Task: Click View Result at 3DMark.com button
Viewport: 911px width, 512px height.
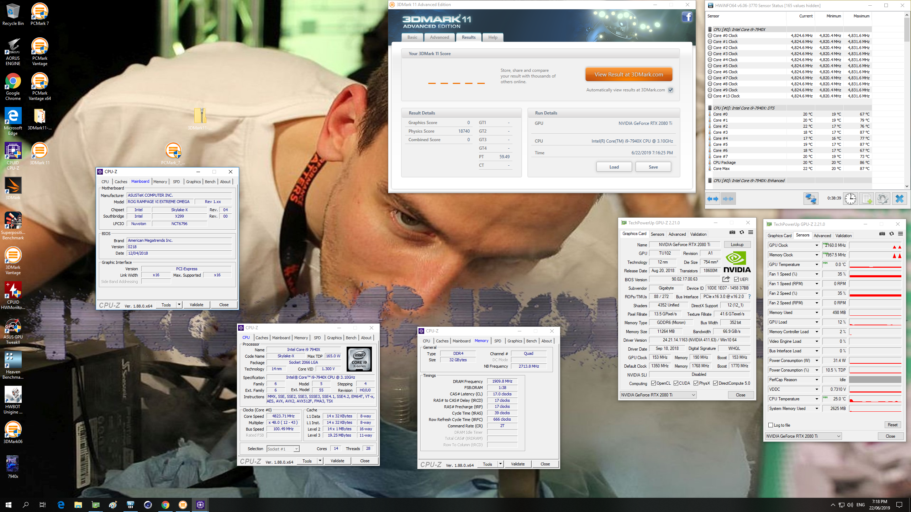Action: point(629,75)
